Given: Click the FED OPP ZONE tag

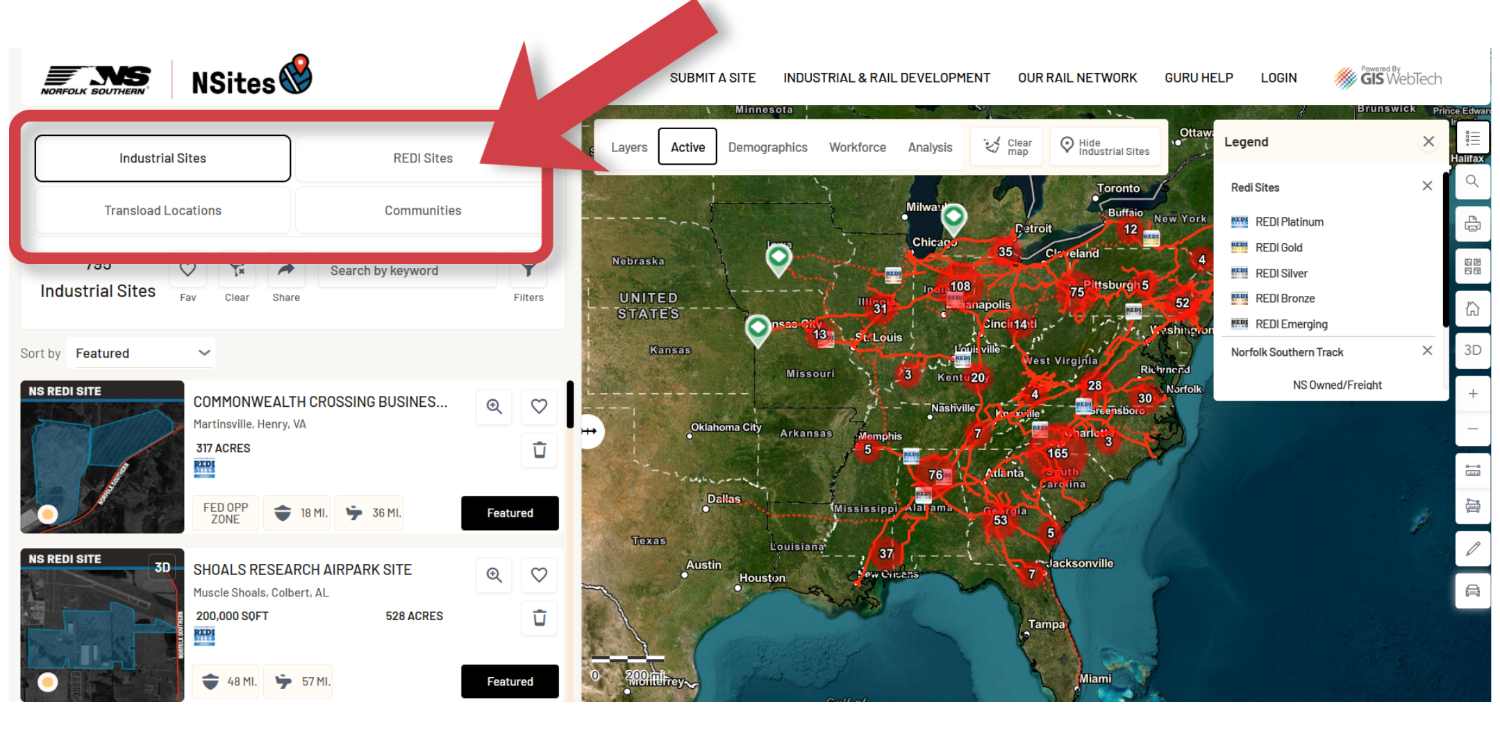Looking at the screenshot, I should [x=226, y=513].
